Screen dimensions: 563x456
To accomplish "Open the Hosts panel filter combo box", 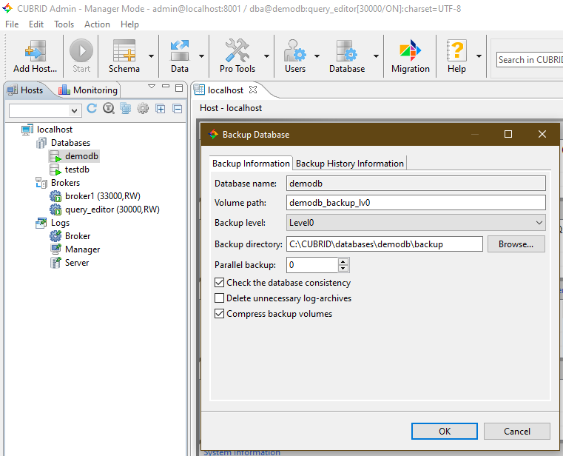I will (x=75, y=110).
